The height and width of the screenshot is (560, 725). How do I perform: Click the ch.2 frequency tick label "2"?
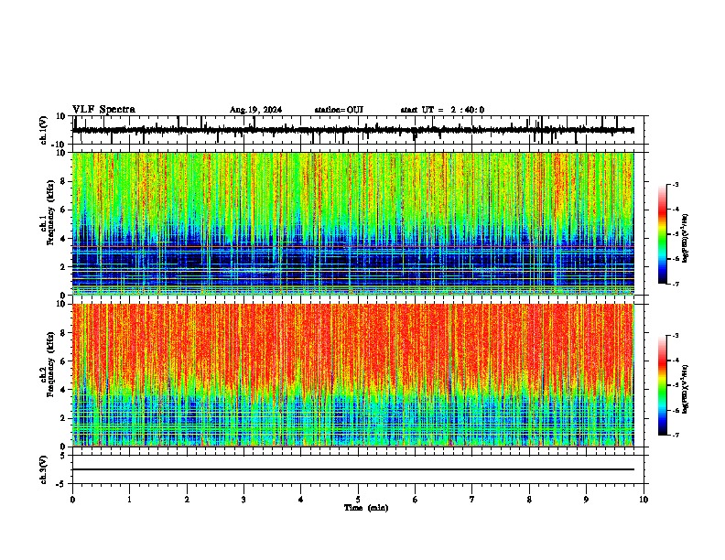pyautogui.click(x=64, y=418)
